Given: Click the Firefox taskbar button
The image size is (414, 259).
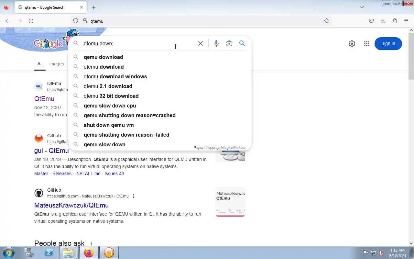Looking at the screenshot, I should click(89, 253).
